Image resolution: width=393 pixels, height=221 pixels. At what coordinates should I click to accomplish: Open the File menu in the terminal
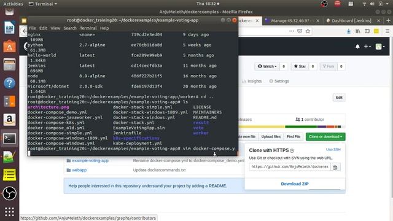tap(33, 28)
